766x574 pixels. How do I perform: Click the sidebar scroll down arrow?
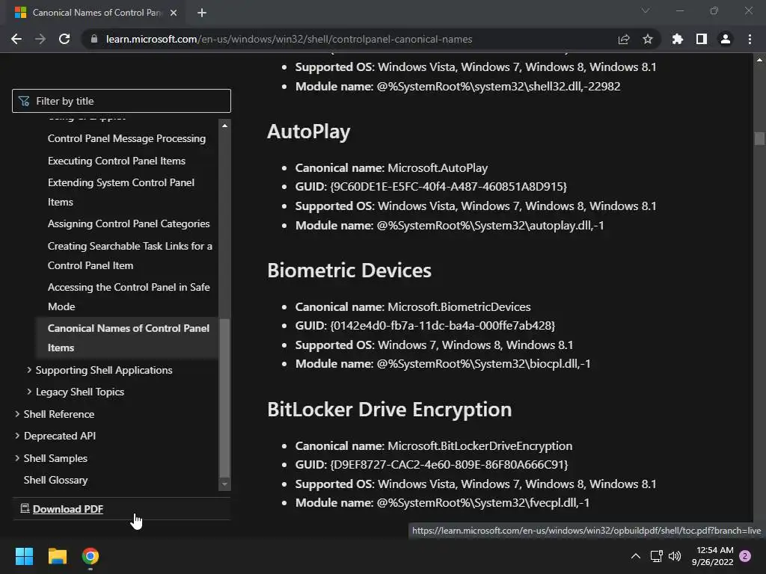click(224, 484)
